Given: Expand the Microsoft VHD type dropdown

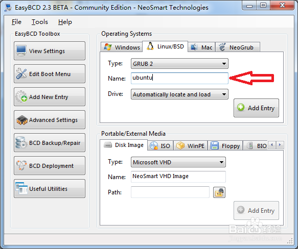Looking at the screenshot, I should point(178,162).
